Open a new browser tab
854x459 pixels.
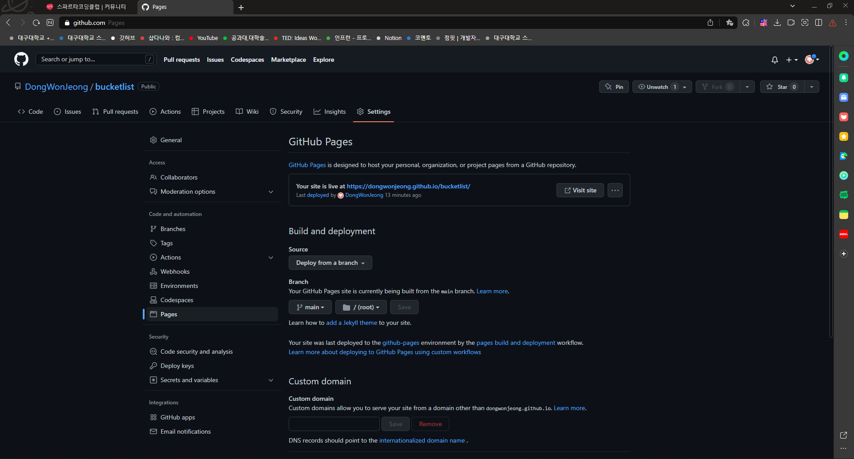click(x=241, y=7)
